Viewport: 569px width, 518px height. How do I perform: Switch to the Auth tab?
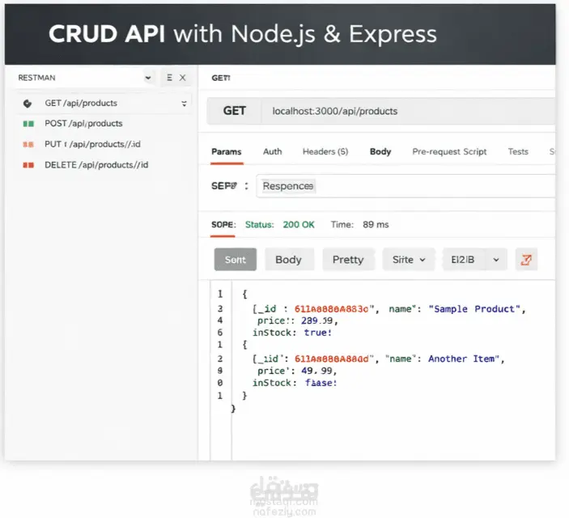point(272,151)
